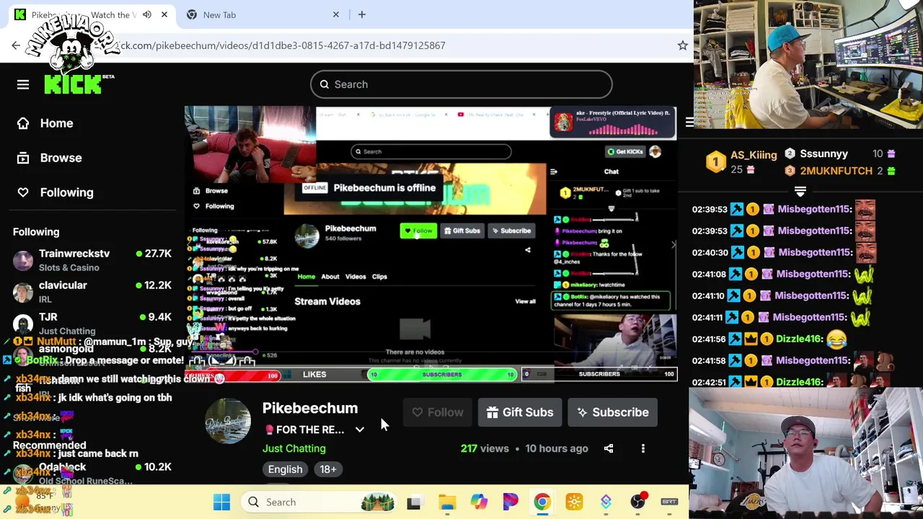The height and width of the screenshot is (519, 923).
Task: Focus the Kick search field
Action: coord(461,84)
